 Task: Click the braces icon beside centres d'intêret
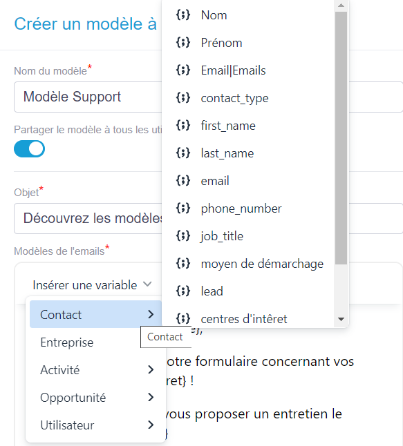tap(183, 318)
